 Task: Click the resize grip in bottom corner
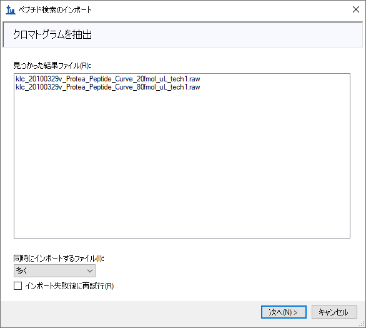coord(362,324)
